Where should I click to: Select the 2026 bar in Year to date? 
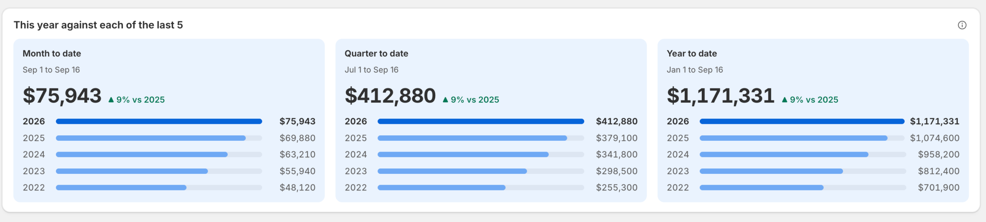802,121
